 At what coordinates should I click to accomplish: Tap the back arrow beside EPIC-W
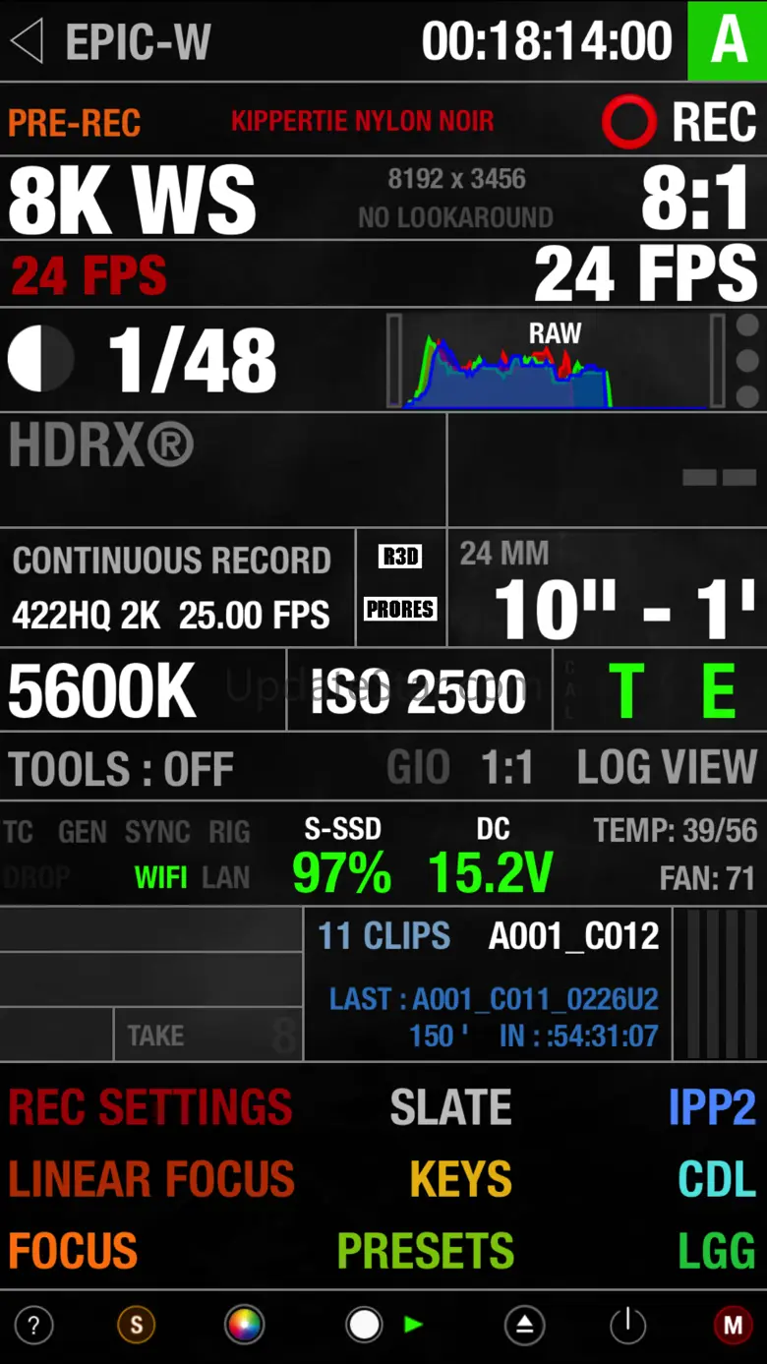click(27, 41)
